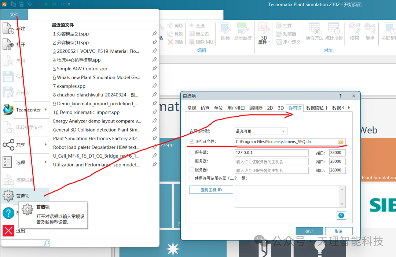
Task: Click the 新建 (New) file icon
Action: (8, 28)
